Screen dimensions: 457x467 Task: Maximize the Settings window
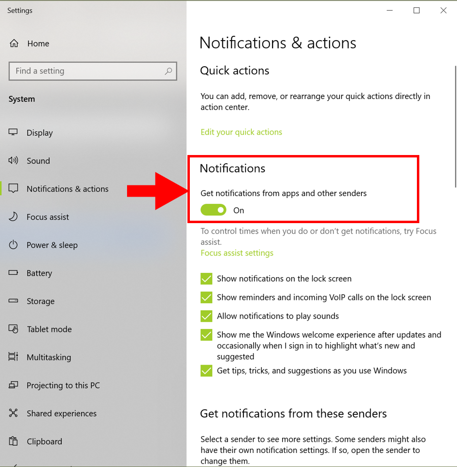[x=416, y=11]
